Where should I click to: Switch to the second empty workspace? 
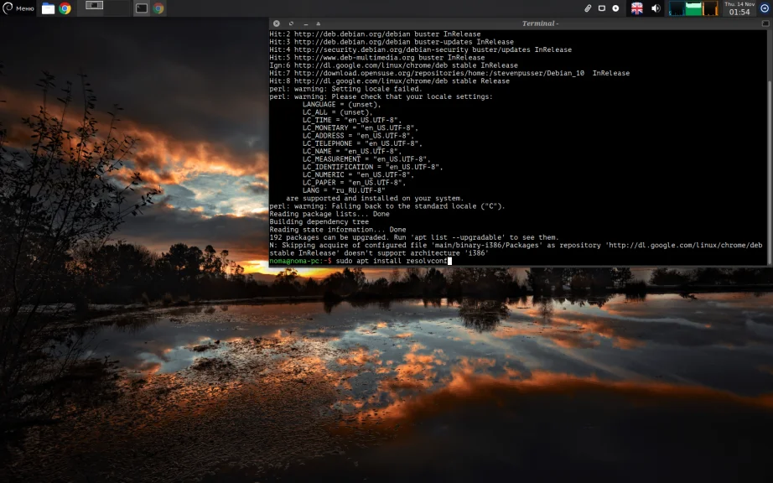(117, 8)
